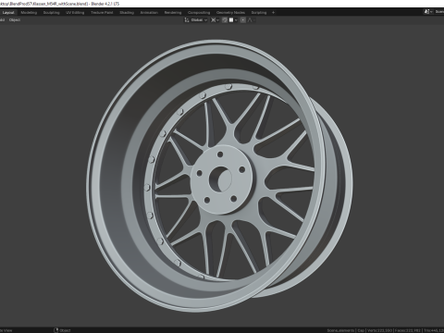This screenshot has width=444, height=333.
Task: Click the Verts count in status bar
Action: click(379, 330)
